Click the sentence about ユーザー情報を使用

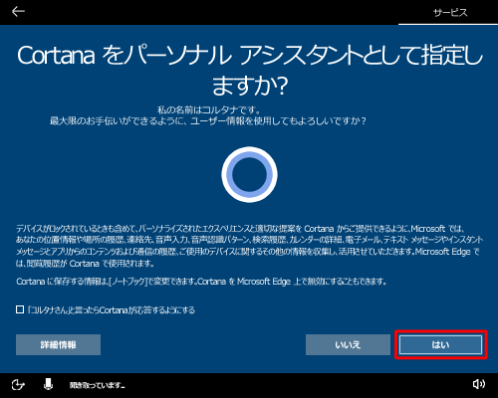tap(208, 121)
